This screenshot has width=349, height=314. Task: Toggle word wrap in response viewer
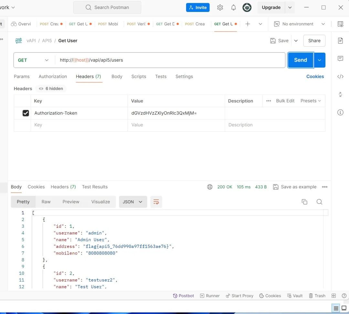[156, 202]
